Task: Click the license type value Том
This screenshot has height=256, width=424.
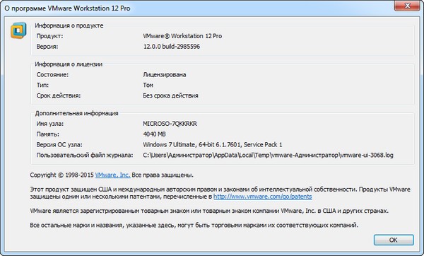Action: pyautogui.click(x=148, y=86)
